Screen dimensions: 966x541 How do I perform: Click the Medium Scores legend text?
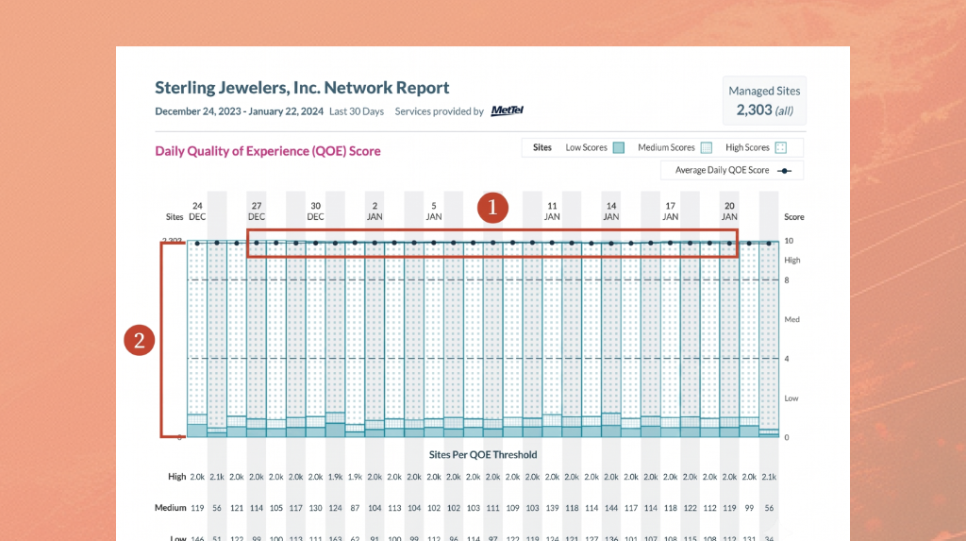tap(666, 147)
